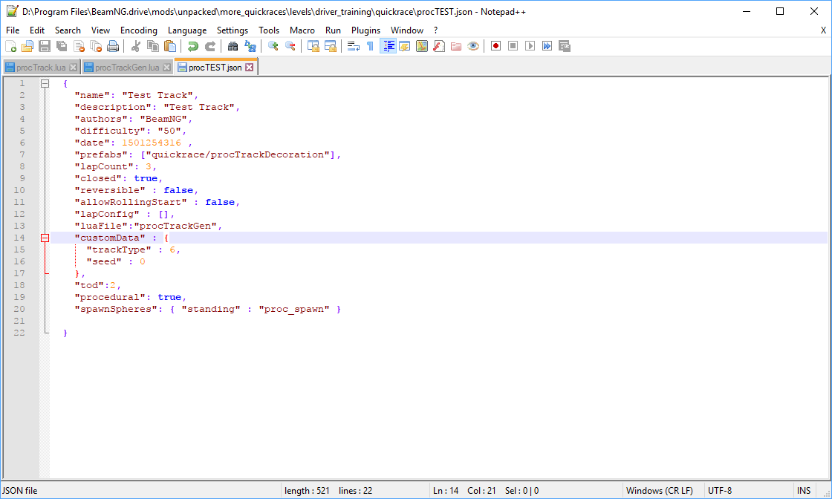
Task: Collapse the customData fold at line 14
Action: coord(45,238)
